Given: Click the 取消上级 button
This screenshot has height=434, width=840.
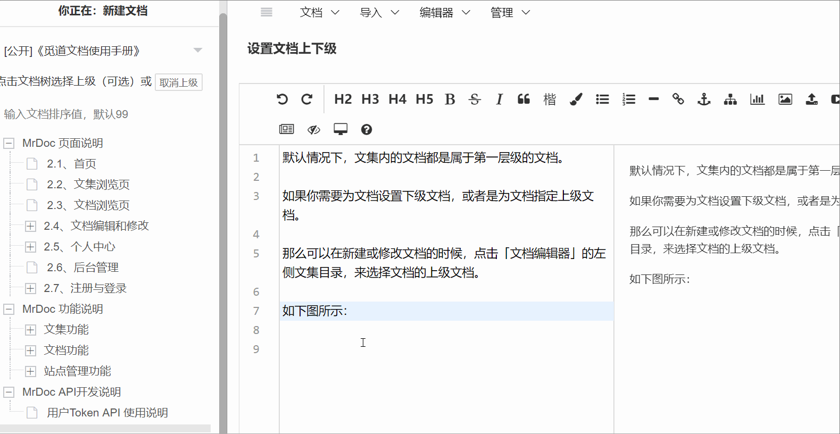Looking at the screenshot, I should pyautogui.click(x=179, y=83).
